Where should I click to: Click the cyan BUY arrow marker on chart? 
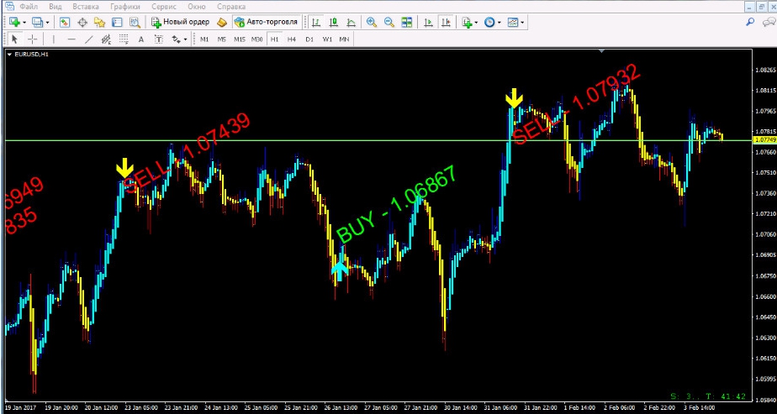[x=339, y=269]
